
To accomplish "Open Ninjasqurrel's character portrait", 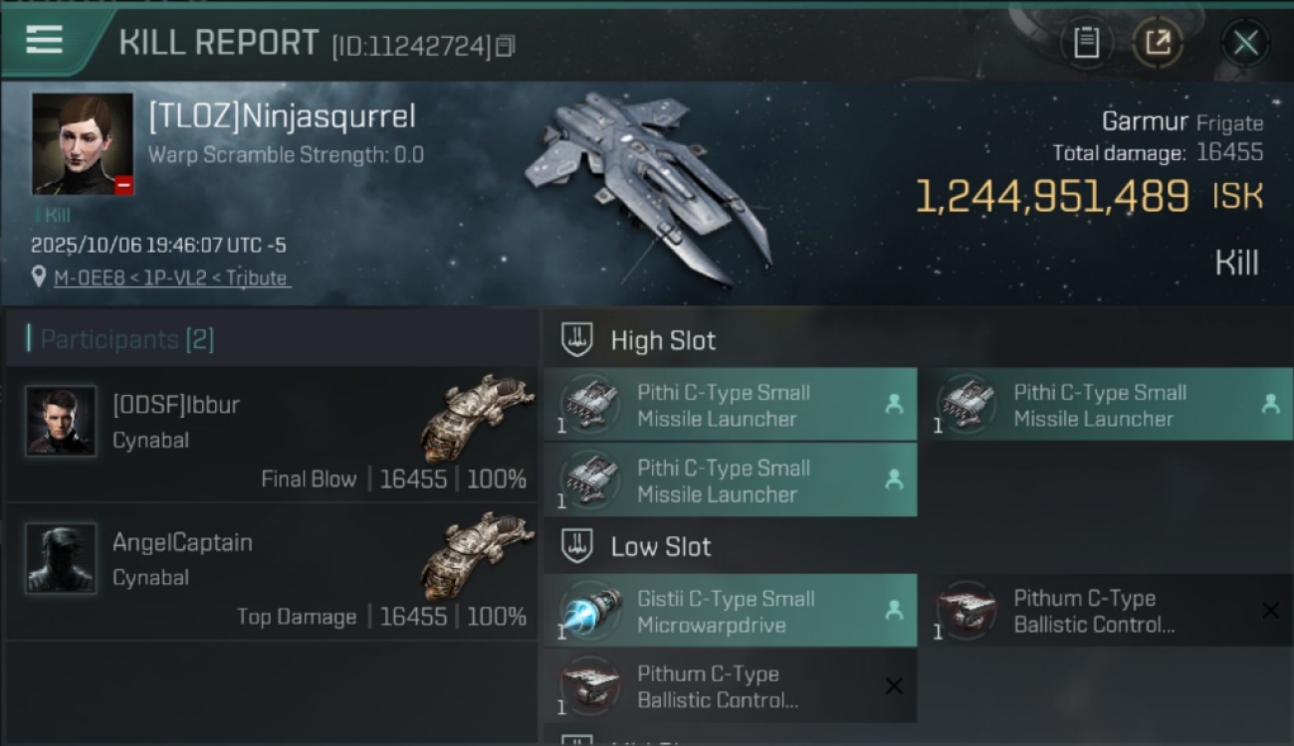I will pos(83,144).
